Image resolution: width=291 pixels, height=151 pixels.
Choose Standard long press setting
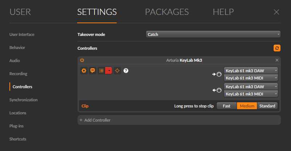[267, 106]
